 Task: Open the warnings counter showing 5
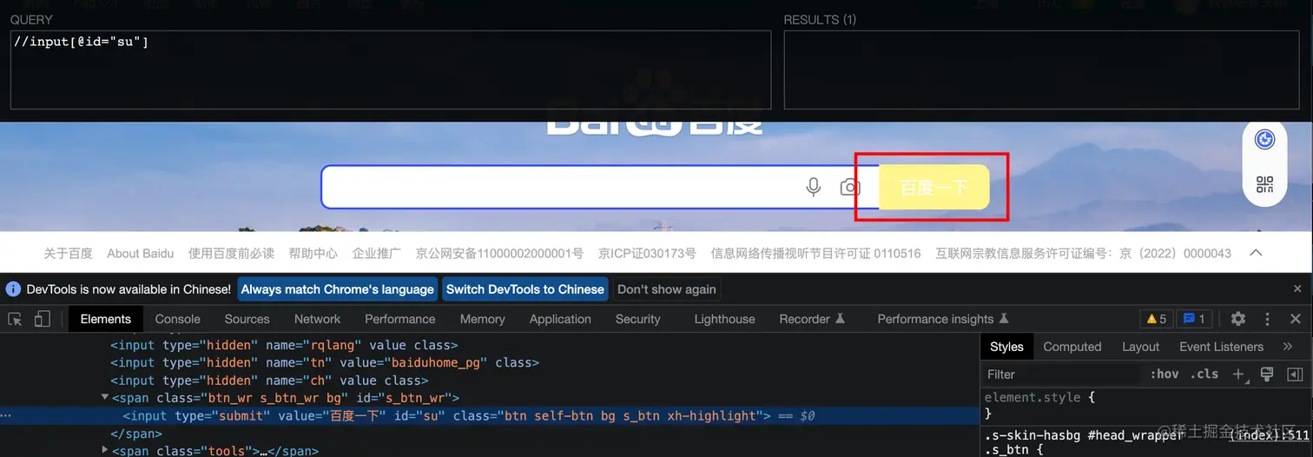click(x=1156, y=319)
